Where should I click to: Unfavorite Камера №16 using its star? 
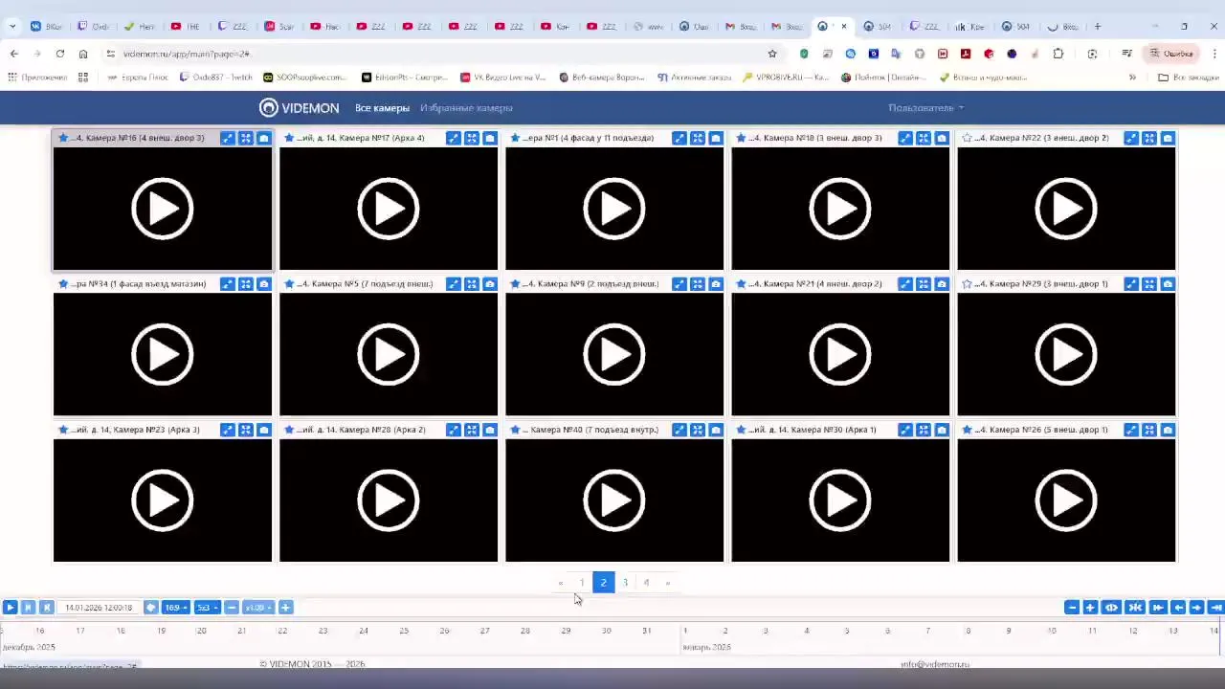pyautogui.click(x=63, y=138)
